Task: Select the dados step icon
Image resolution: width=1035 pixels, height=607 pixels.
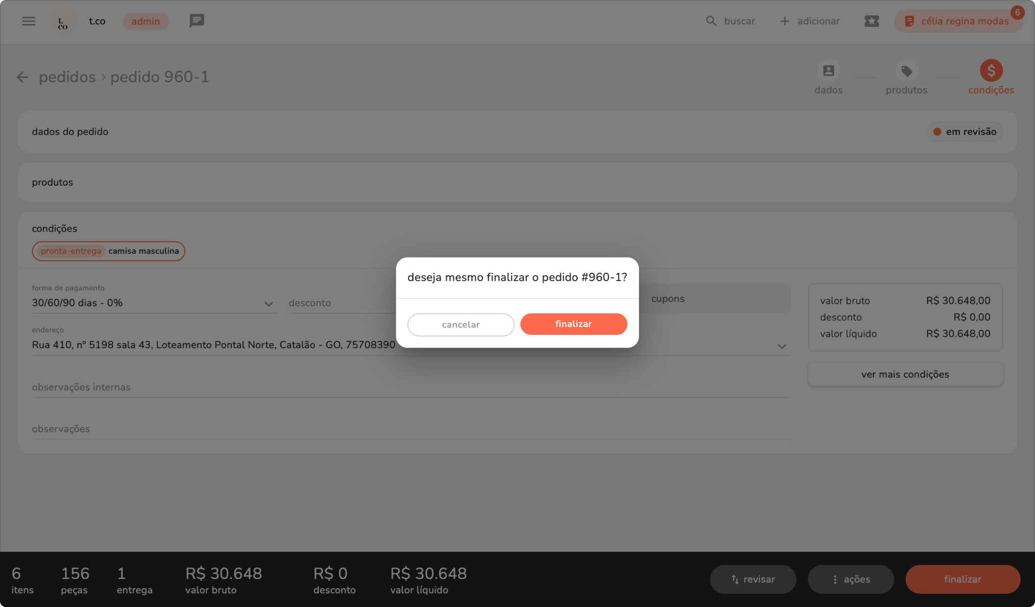Action: [x=828, y=71]
